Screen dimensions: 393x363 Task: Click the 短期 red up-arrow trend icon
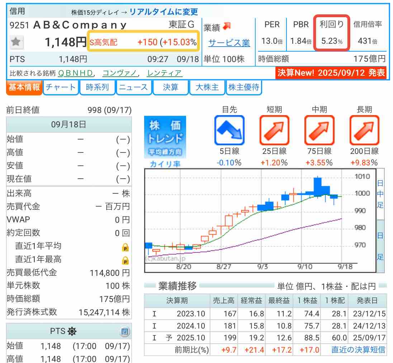(x=274, y=130)
